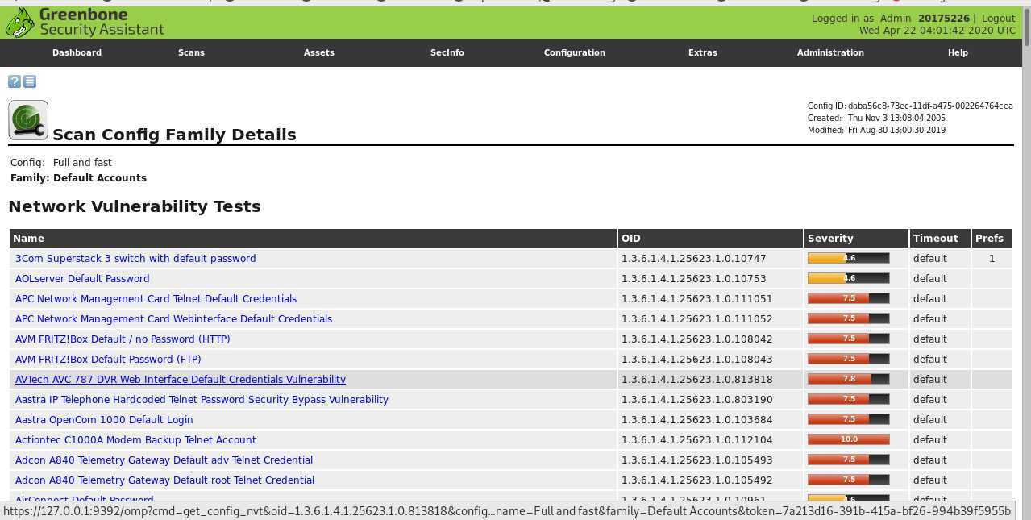The height and width of the screenshot is (520, 1031).
Task: Click severity bar 7.8 for AVTech
Action: point(848,379)
